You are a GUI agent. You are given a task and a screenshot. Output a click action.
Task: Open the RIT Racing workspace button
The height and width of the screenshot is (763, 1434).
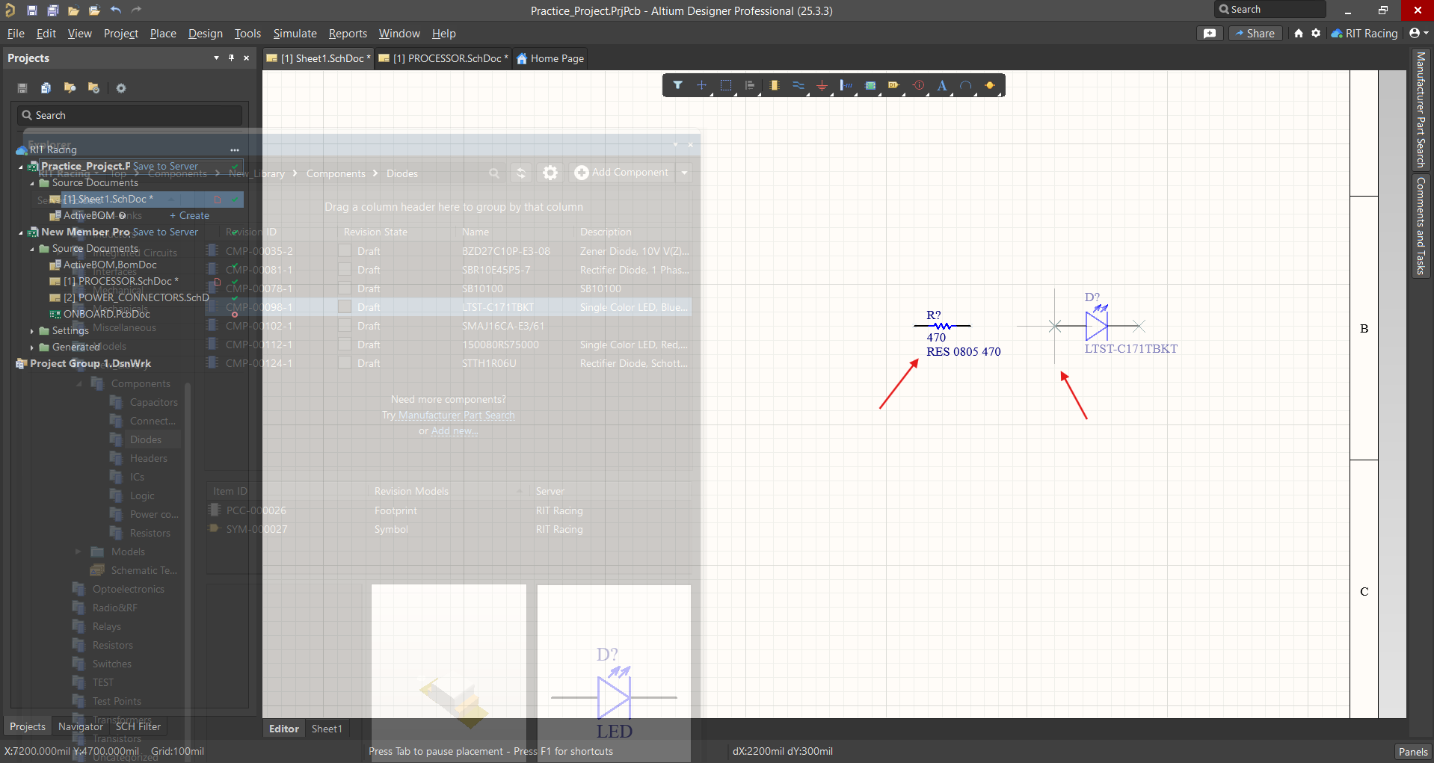point(1364,34)
